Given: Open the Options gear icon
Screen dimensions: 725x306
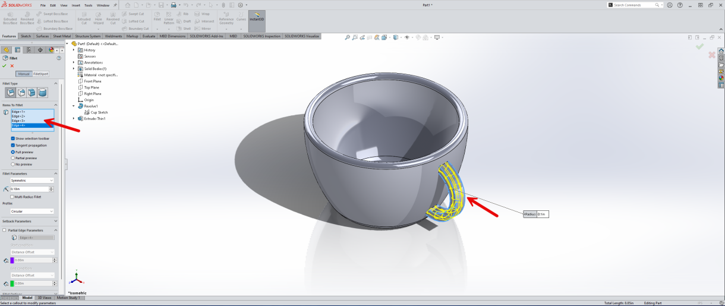Looking at the screenshot, I should point(239,5).
